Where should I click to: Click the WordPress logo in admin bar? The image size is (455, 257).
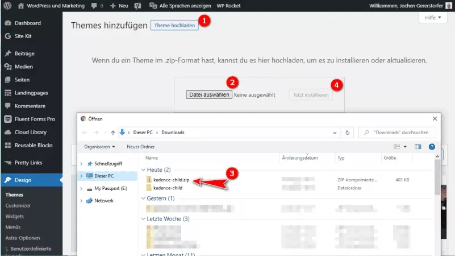7,6
